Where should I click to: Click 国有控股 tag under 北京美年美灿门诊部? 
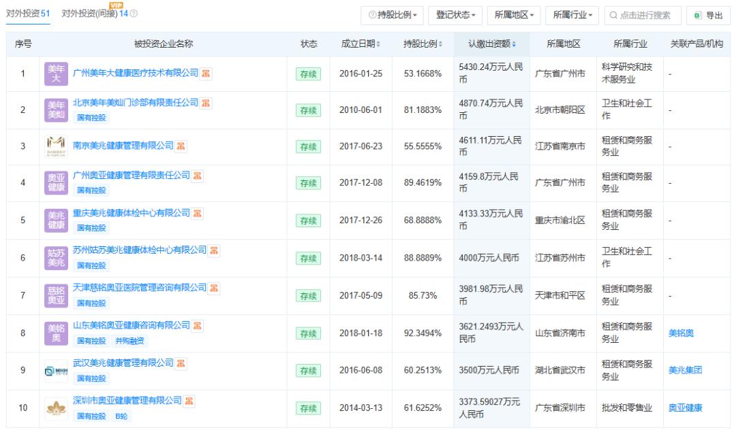point(91,118)
